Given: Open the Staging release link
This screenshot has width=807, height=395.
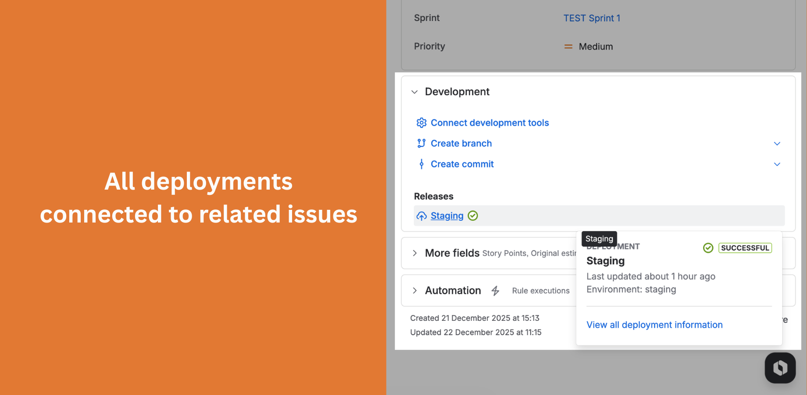Looking at the screenshot, I should (x=446, y=215).
